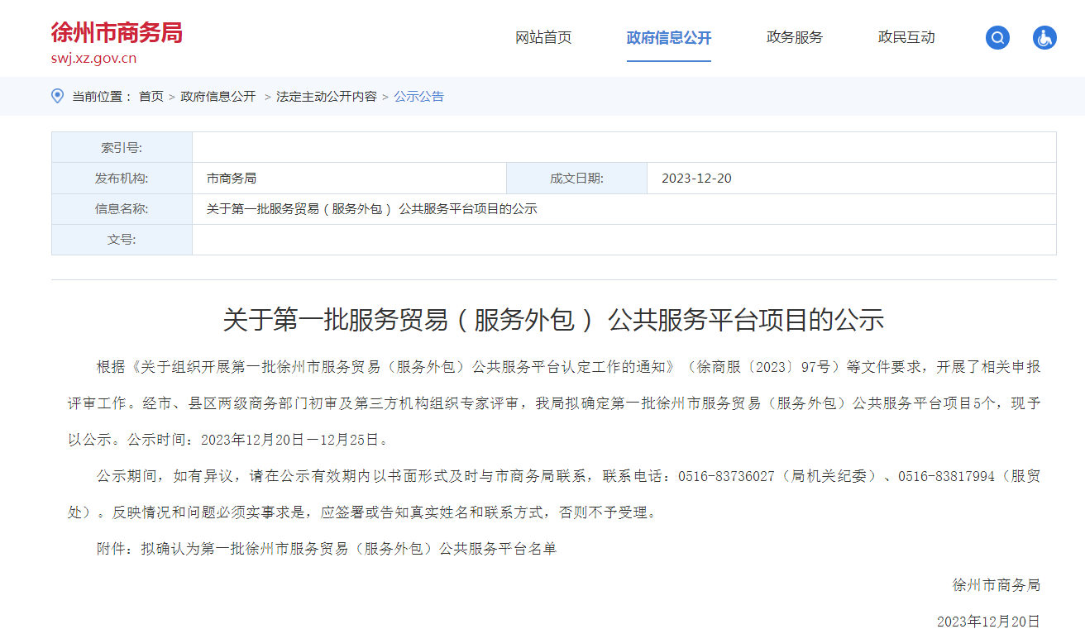The image size is (1085, 629).
Task: Click the main article title heading
Action: click(553, 320)
